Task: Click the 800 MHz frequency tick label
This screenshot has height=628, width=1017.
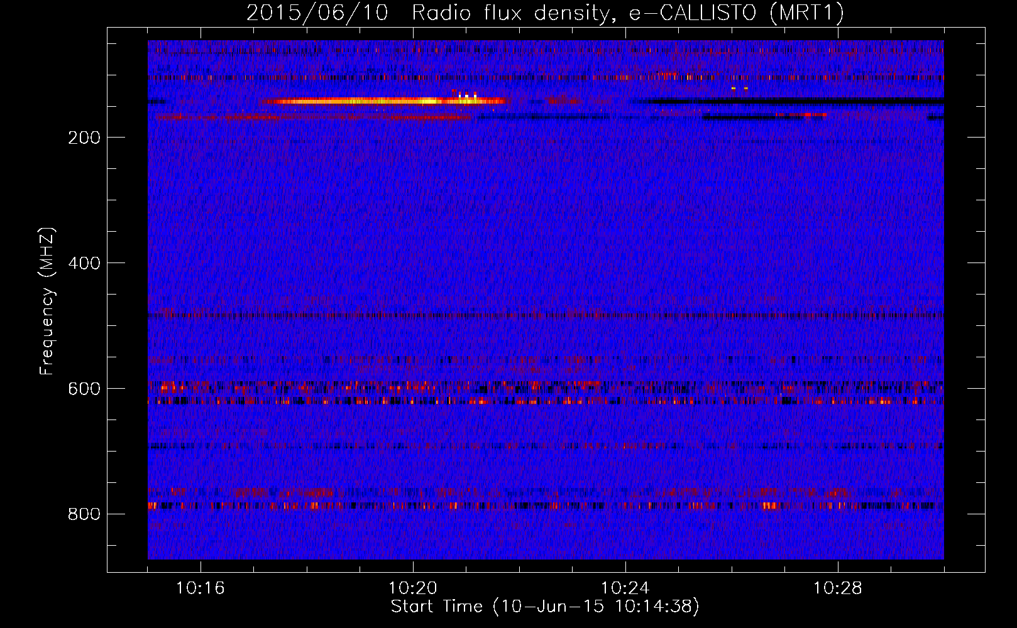Action: click(84, 514)
